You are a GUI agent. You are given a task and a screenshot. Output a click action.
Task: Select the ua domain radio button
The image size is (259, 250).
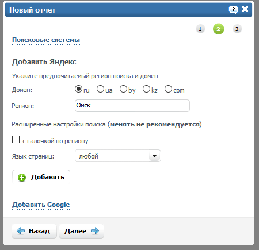100,89
